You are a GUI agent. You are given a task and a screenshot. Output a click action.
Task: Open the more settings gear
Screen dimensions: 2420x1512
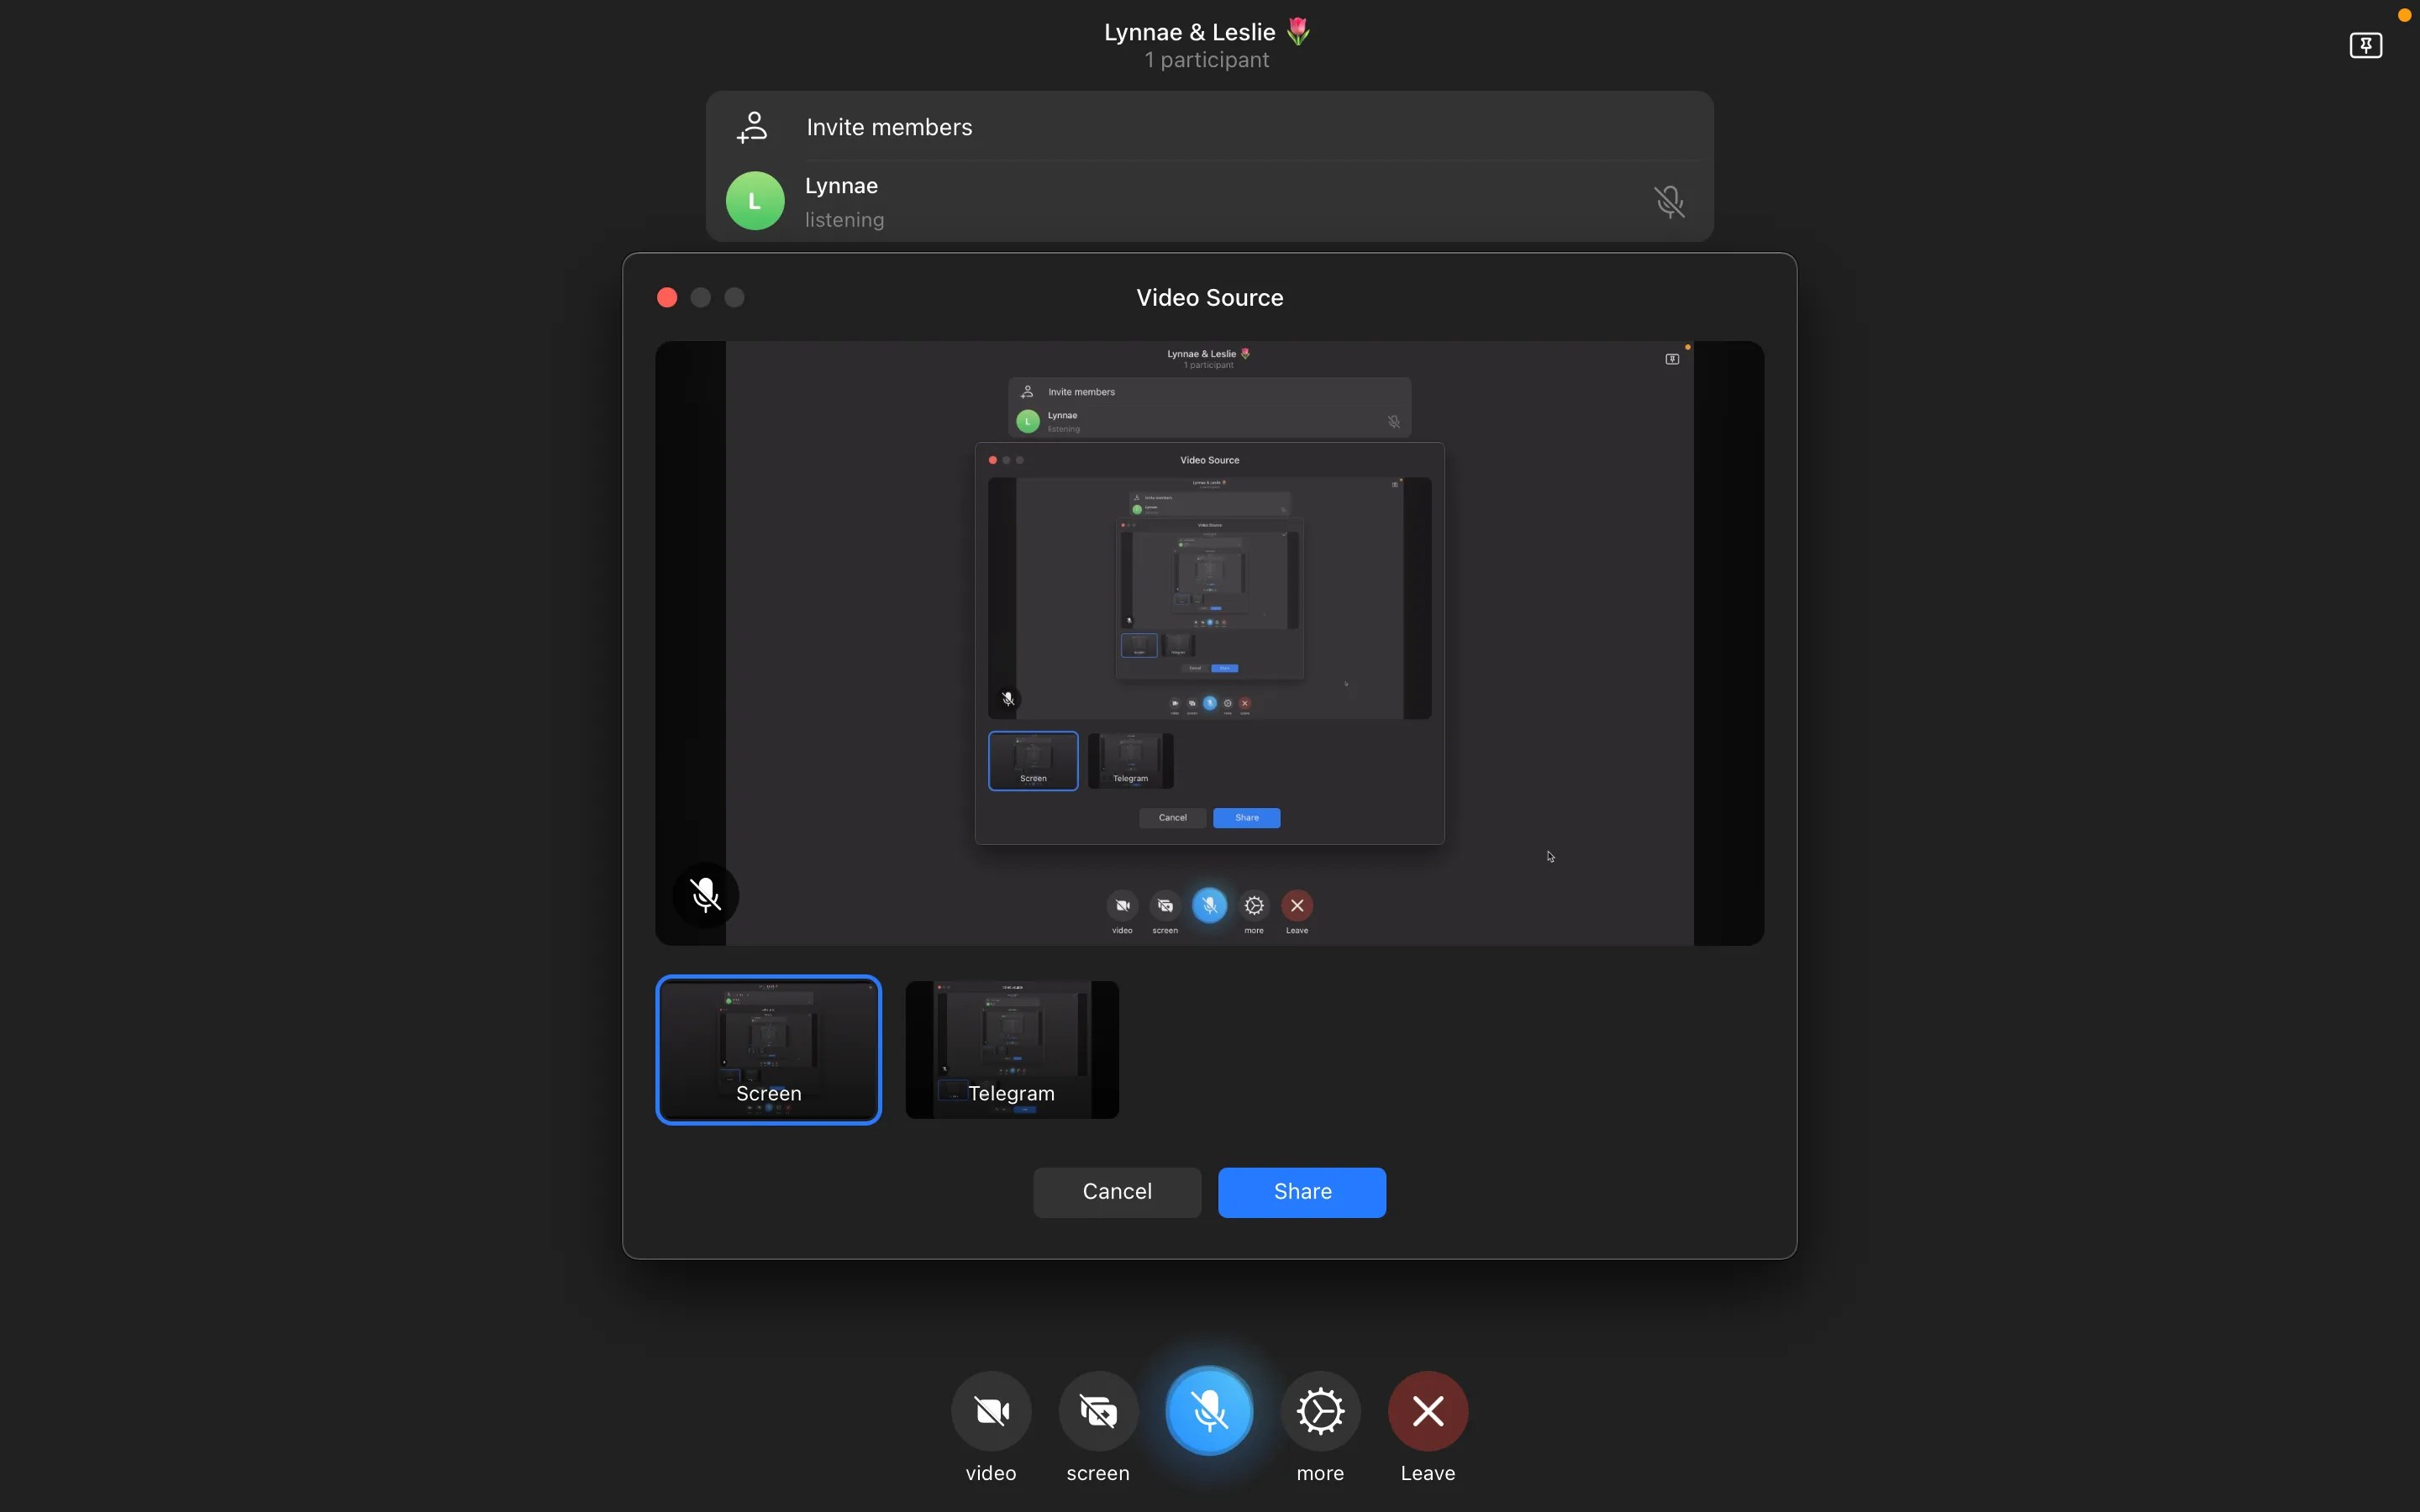pyautogui.click(x=1320, y=1410)
